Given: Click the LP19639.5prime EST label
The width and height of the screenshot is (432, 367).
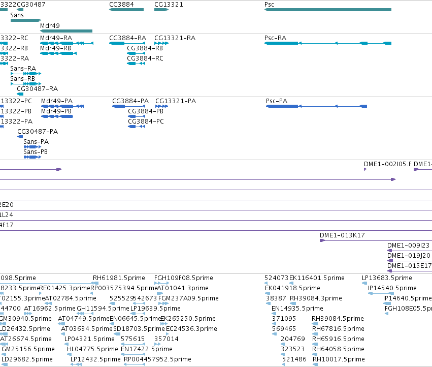Looking at the screenshot, I should tap(156, 309).
